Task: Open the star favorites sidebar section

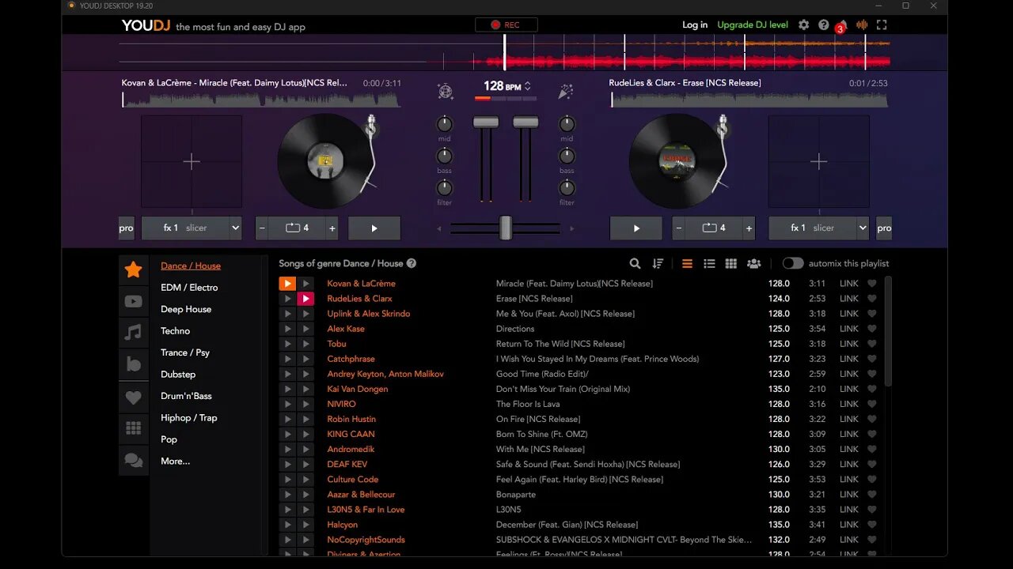Action: click(x=134, y=269)
